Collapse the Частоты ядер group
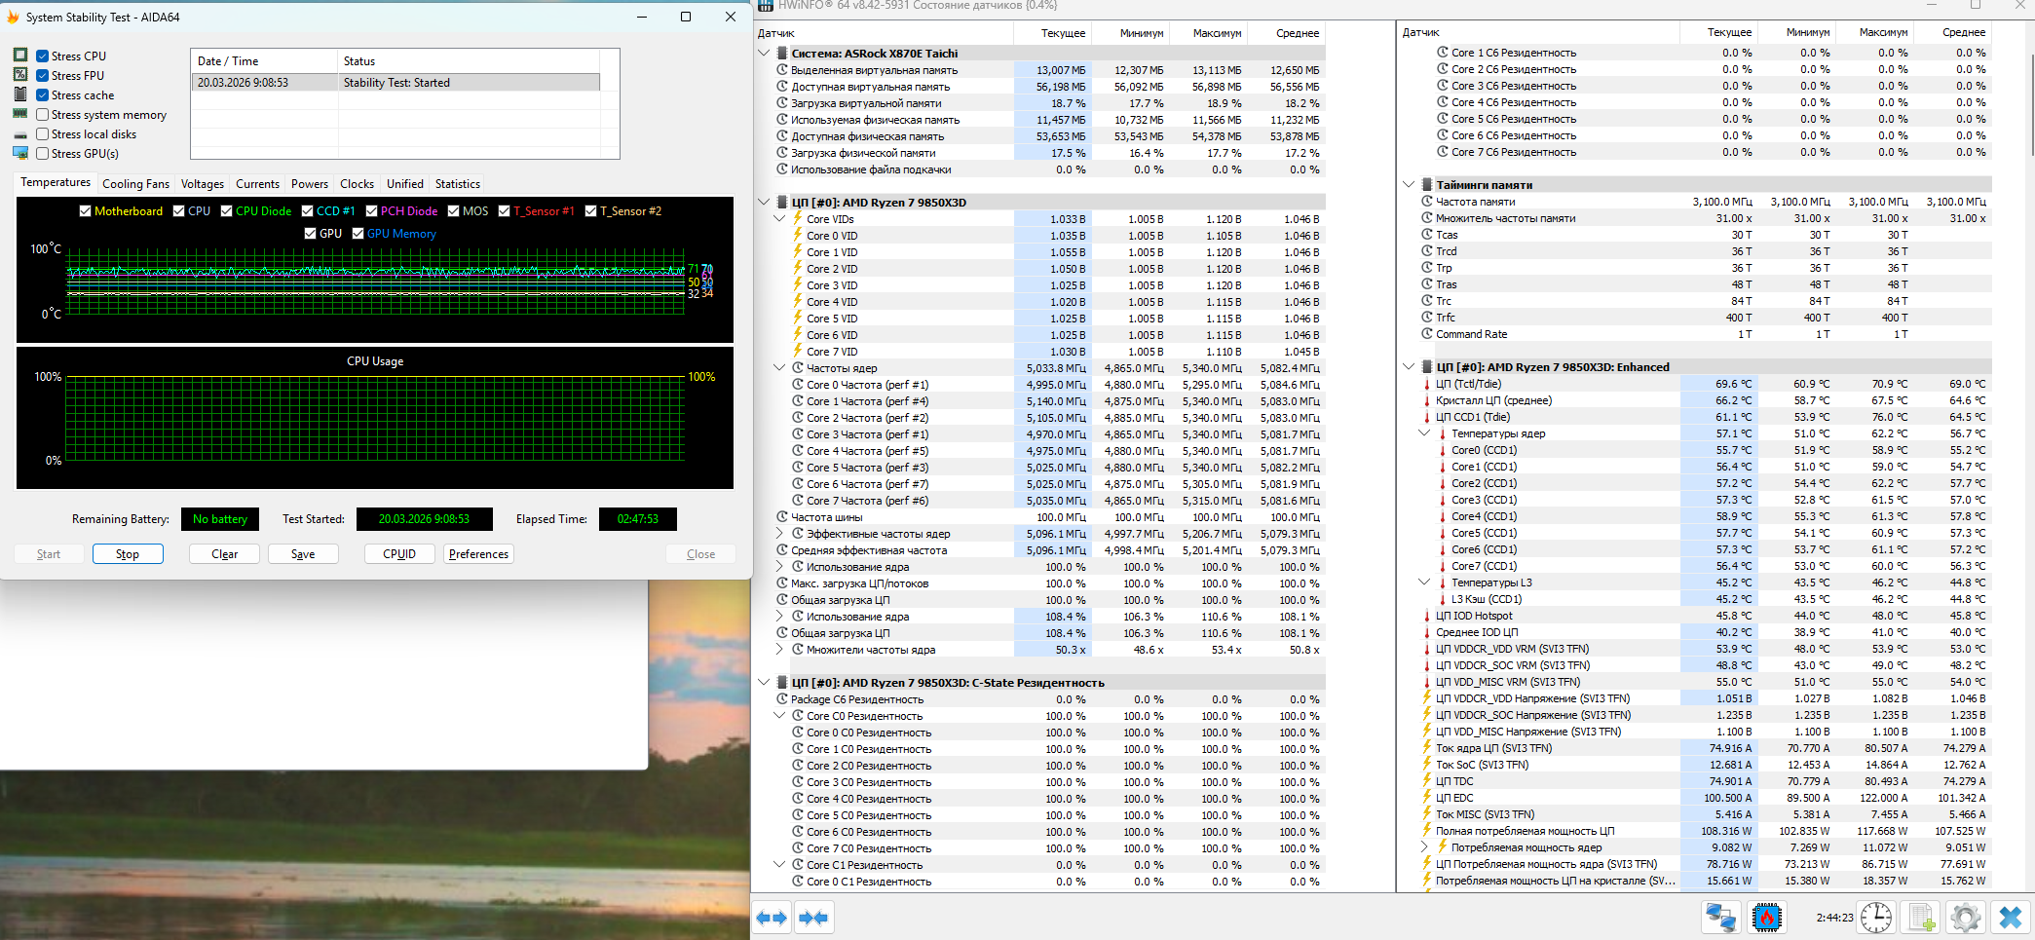 779,367
